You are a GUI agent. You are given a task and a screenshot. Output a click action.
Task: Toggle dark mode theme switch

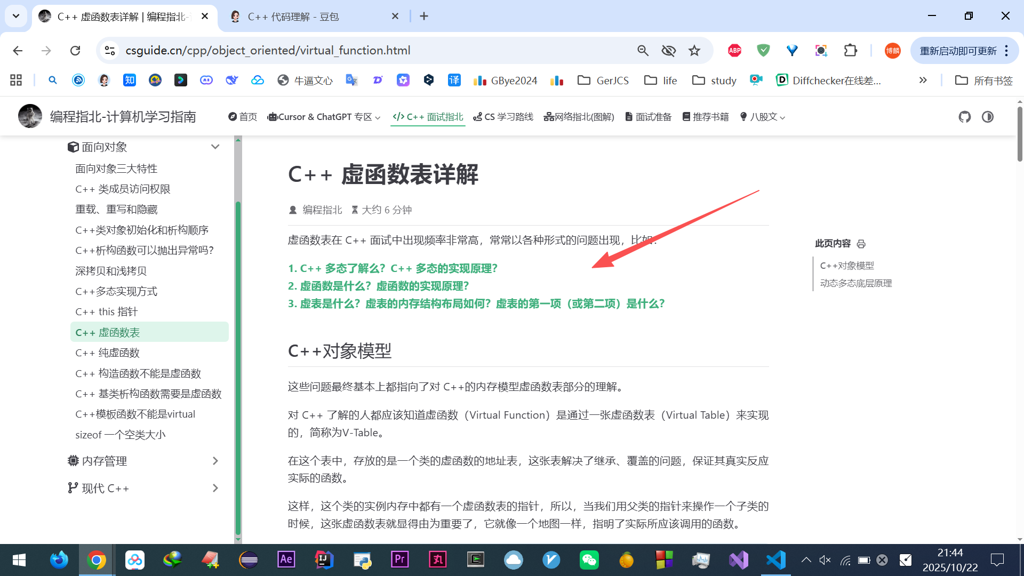(x=988, y=117)
